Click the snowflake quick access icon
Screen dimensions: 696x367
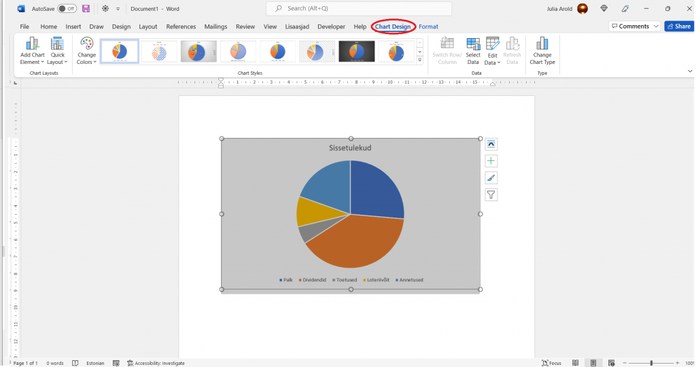click(x=105, y=9)
